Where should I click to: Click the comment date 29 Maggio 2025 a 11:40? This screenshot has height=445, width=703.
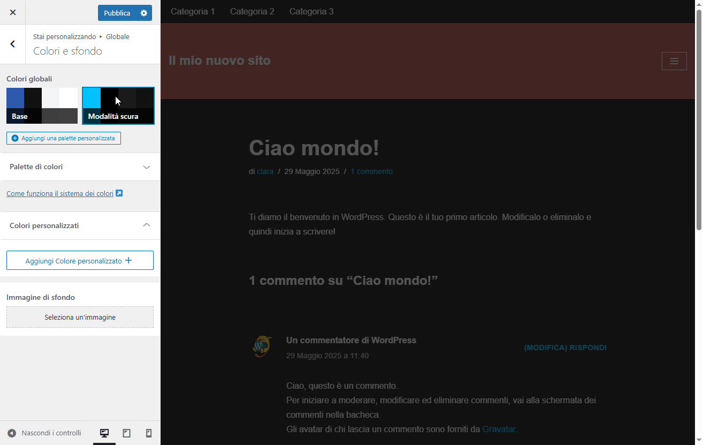[328, 356]
